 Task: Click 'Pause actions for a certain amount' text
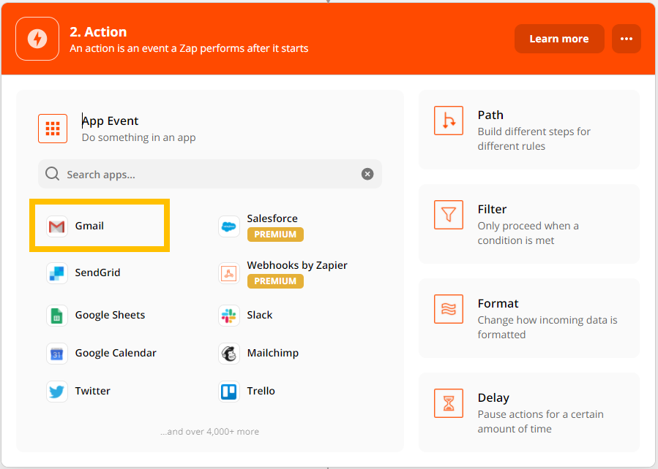point(540,422)
